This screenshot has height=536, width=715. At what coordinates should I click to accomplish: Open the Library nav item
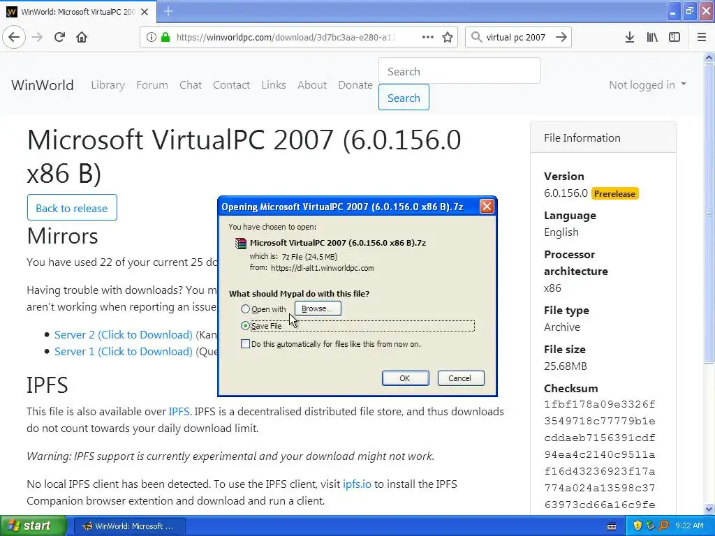[x=108, y=84]
